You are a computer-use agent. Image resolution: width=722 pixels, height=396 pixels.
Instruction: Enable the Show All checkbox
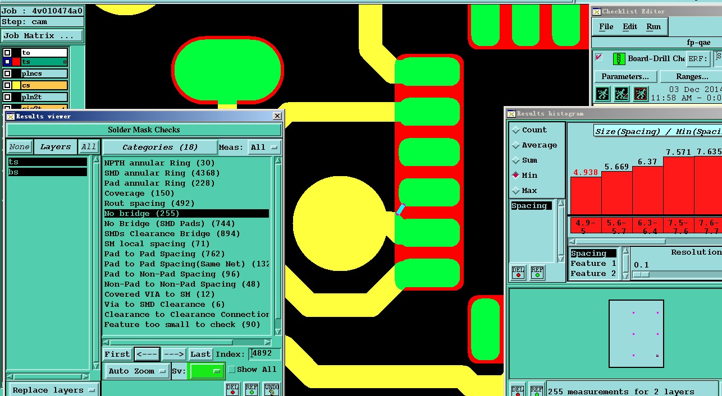pos(231,370)
